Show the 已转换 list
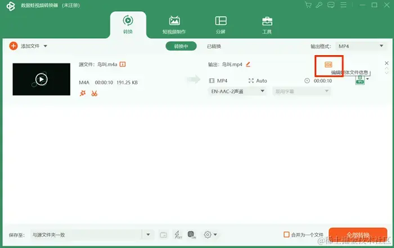This screenshot has width=394, height=248. coord(214,46)
